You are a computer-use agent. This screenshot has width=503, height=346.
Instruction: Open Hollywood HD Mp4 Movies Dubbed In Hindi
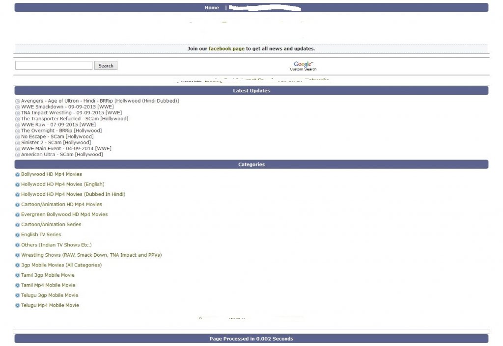click(73, 194)
